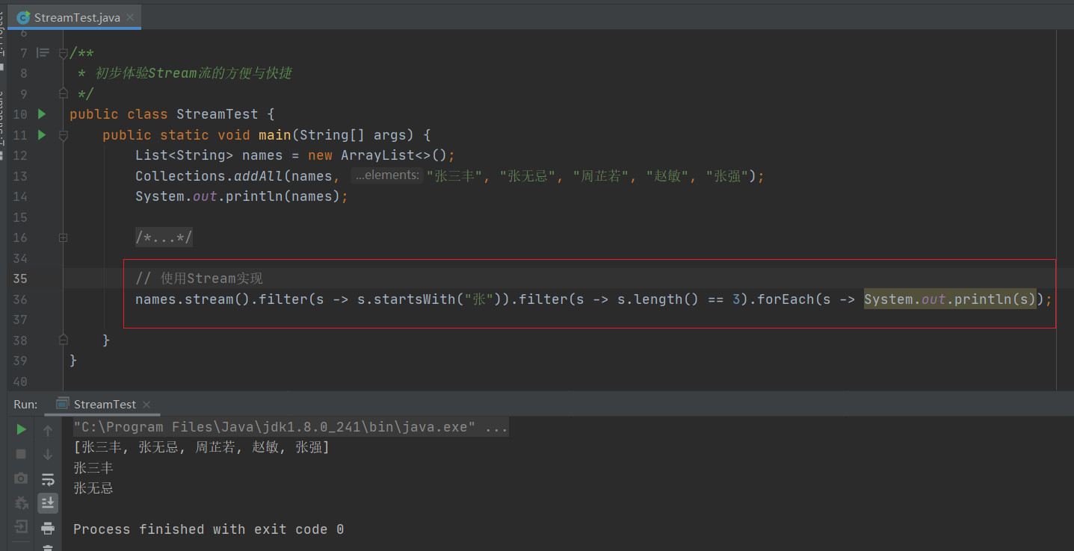
Task: Select the StreamTest.java editor tab
Action: (76, 17)
